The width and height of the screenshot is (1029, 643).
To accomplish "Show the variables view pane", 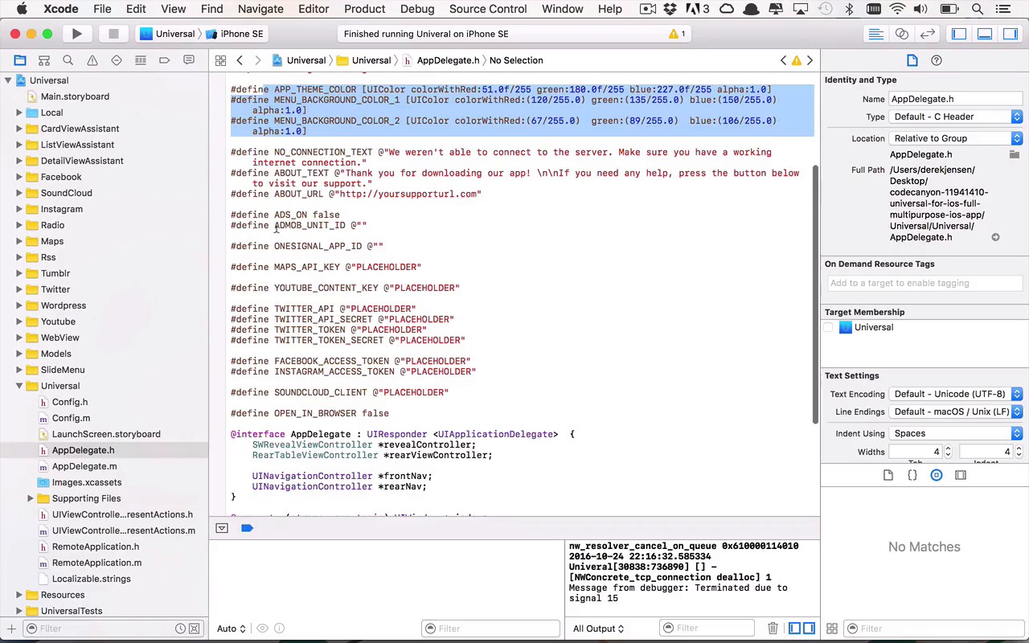I will [x=795, y=629].
